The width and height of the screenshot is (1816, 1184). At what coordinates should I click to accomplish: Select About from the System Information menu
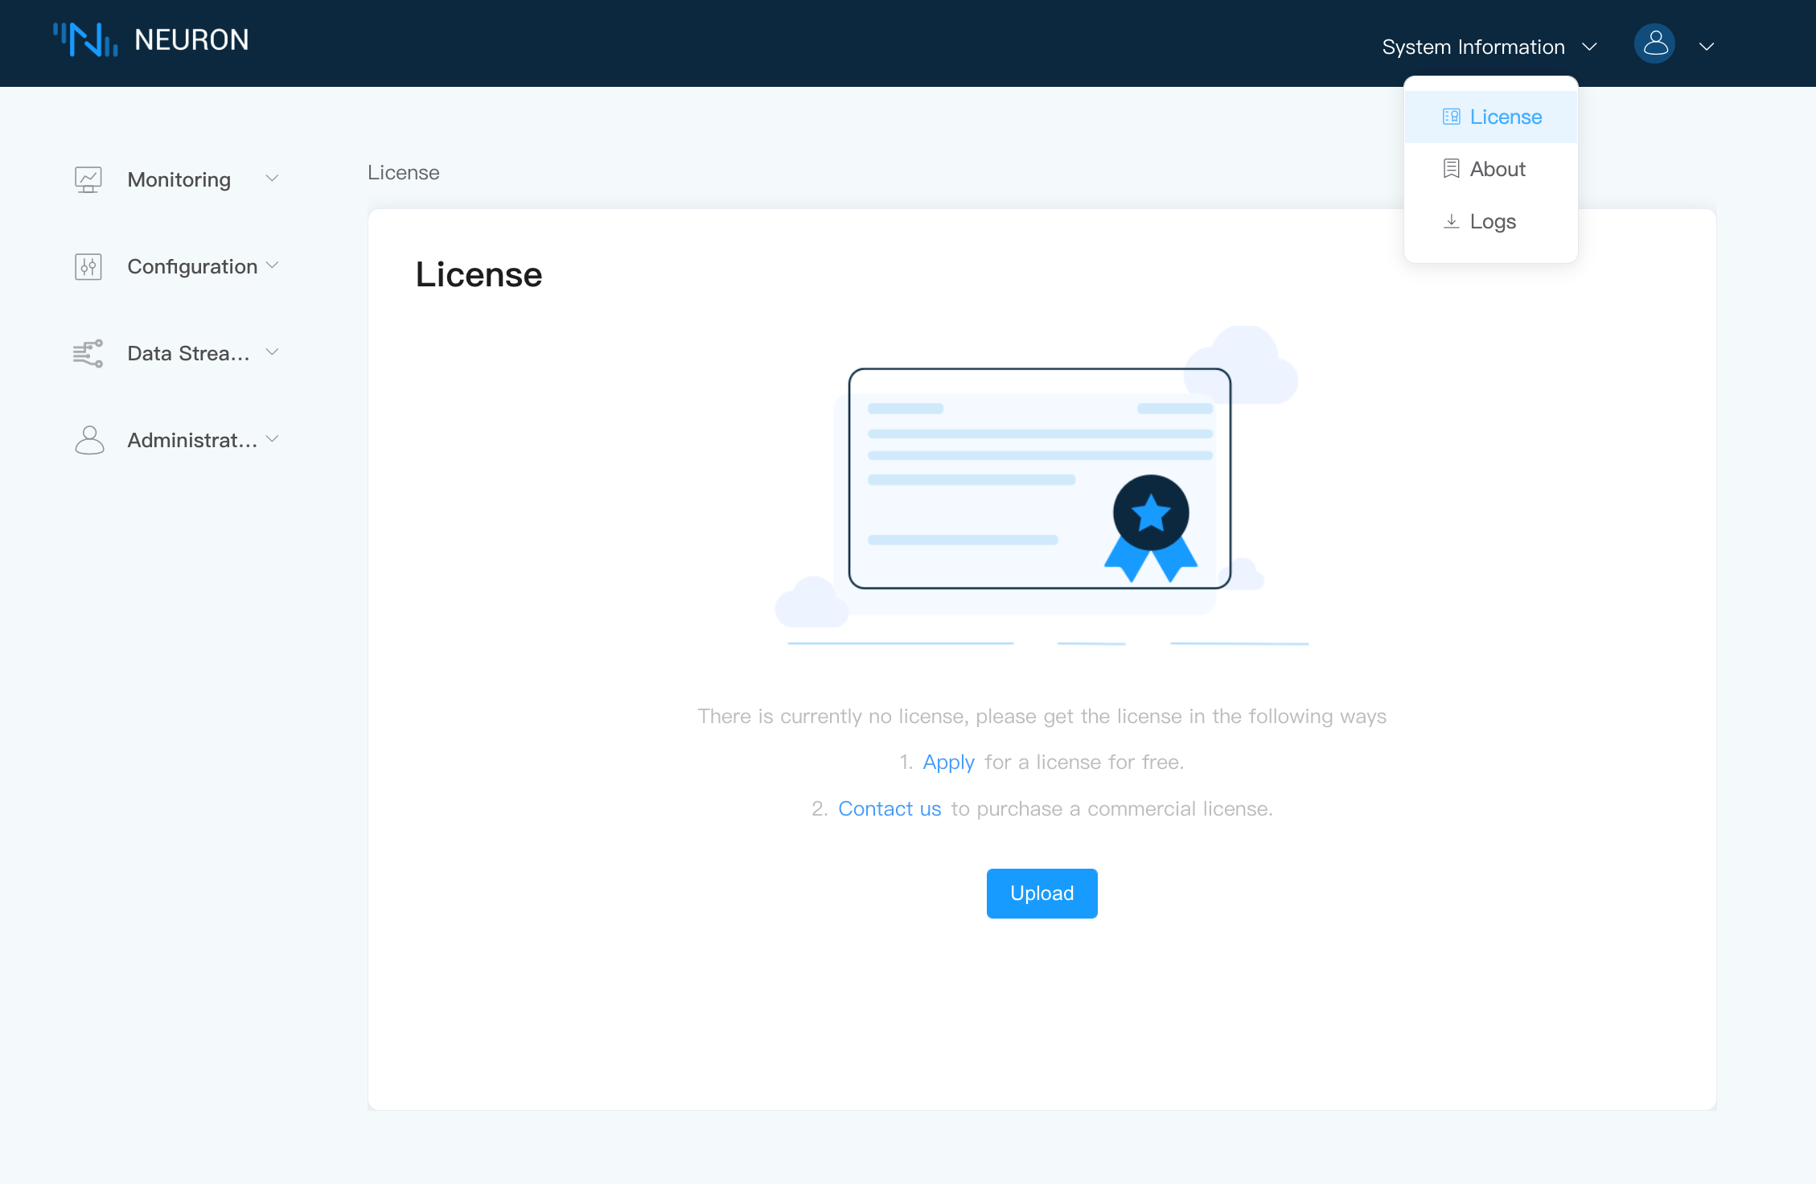(1498, 168)
